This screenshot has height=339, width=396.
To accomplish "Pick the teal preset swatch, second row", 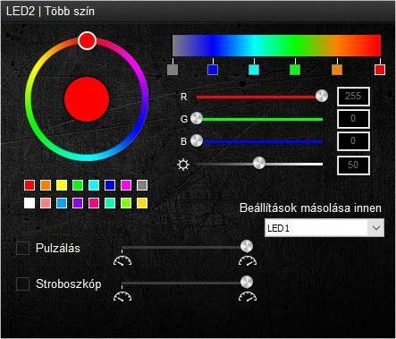I will 110,203.
